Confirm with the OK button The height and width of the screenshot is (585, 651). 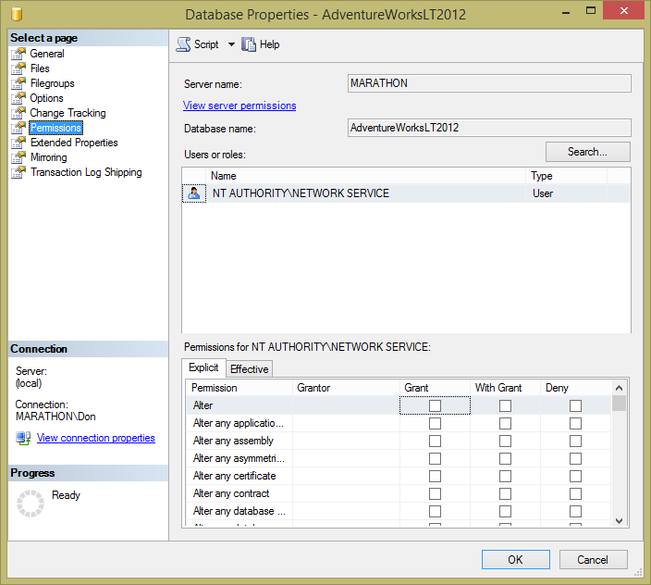[x=516, y=560]
